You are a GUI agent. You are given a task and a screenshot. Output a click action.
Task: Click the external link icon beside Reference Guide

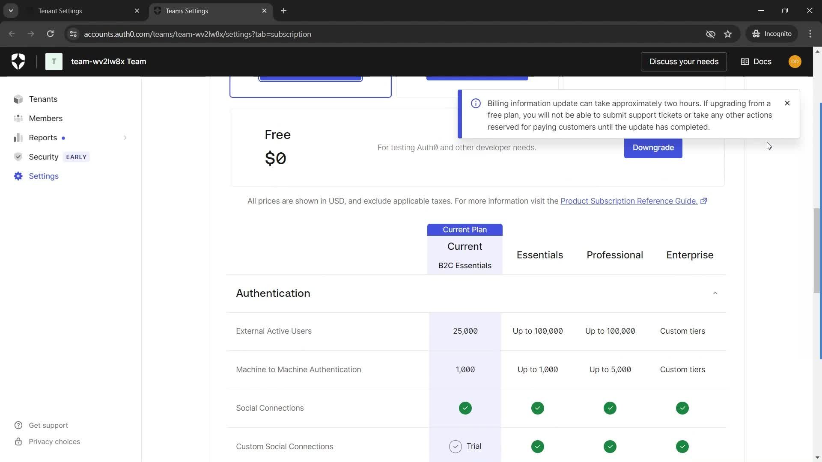coord(703,201)
